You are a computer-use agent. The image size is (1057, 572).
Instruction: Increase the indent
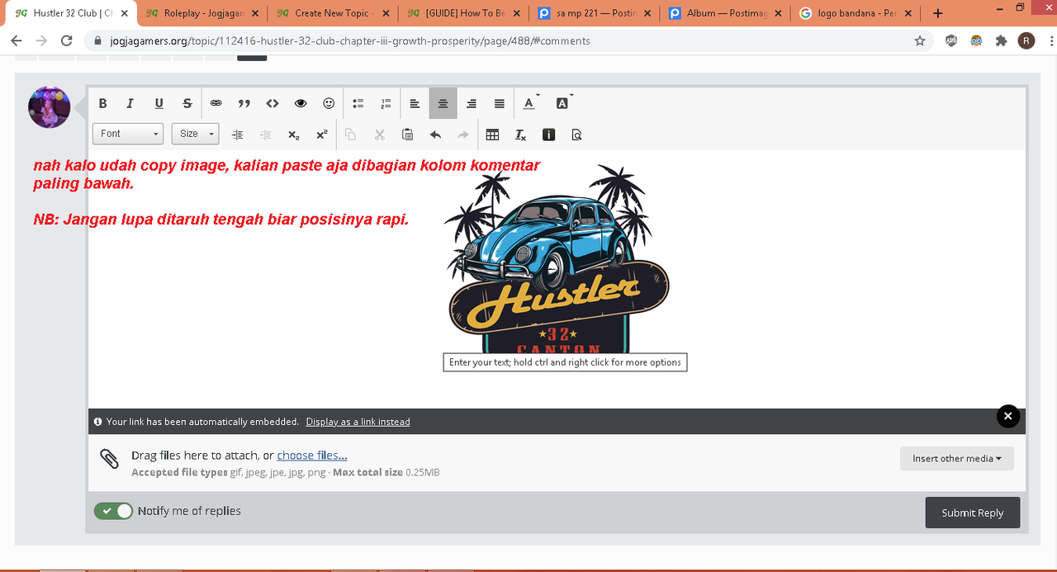[x=238, y=135]
